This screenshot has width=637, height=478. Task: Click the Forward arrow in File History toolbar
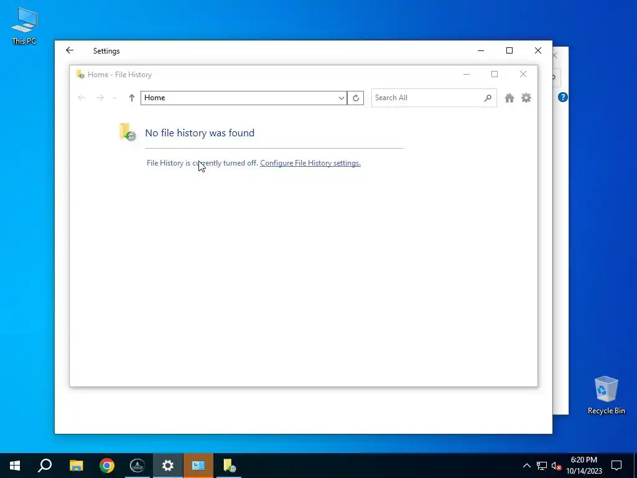[100, 98]
